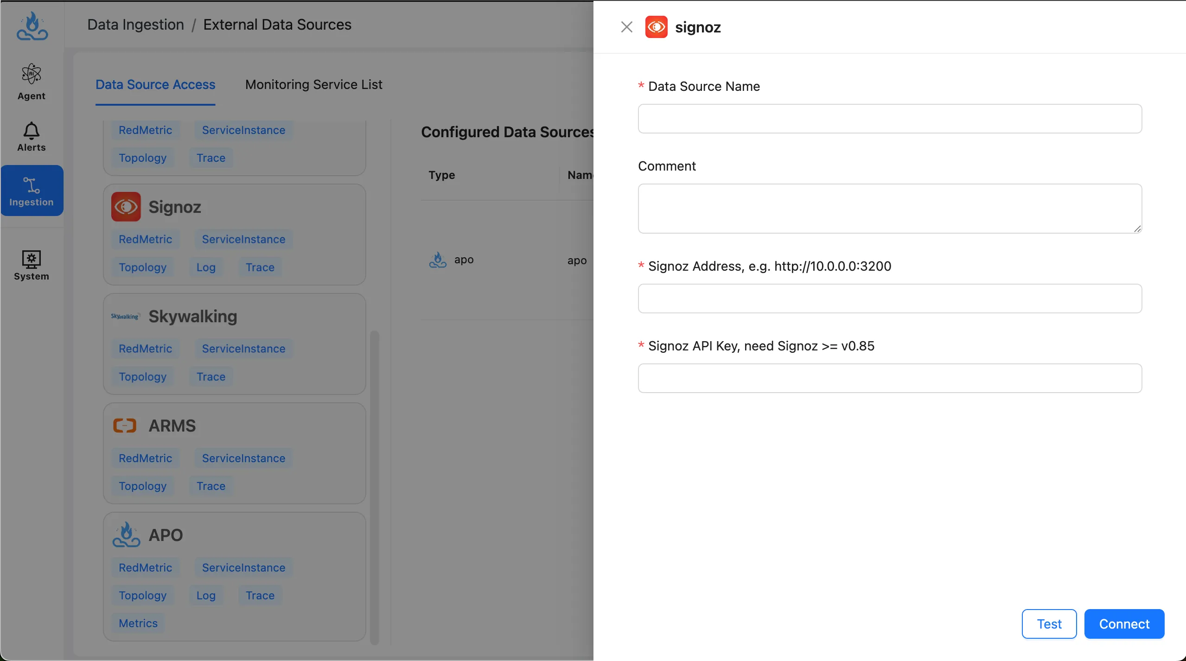
Task: Click the APO flame logo at top-left
Action: tap(32, 26)
